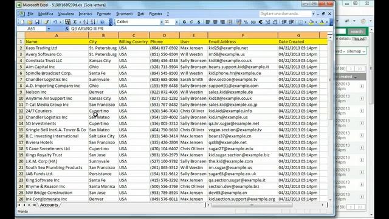Viewport: 389px width, 219px height.
Task: Open the Name Box dropdown arrow
Action: 49,29
